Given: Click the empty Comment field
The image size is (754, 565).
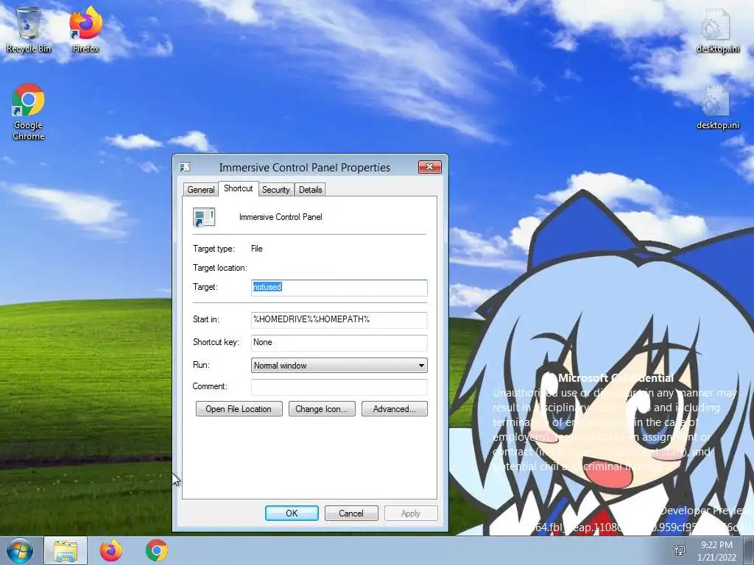Looking at the screenshot, I should (x=339, y=387).
